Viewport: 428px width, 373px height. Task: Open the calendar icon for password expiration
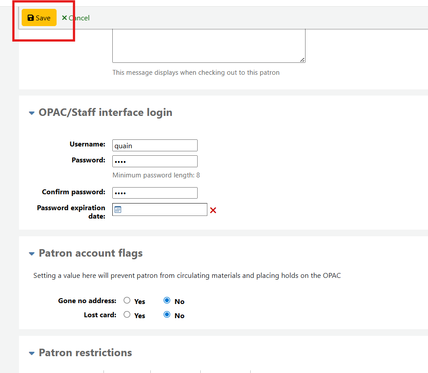118,210
